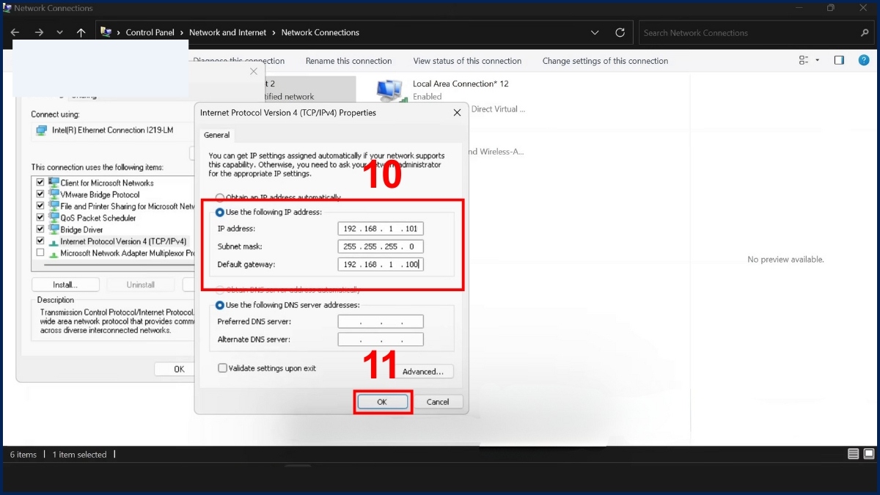This screenshot has width=880, height=495.
Task: Toggle VMware Bridge Protocol checkbox
Action: [40, 194]
